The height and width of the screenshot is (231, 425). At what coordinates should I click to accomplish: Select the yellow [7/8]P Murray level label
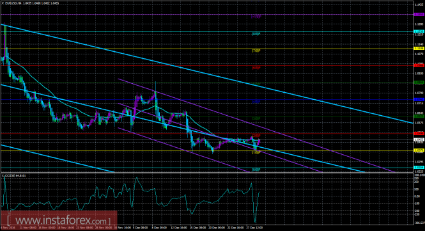point(256,51)
